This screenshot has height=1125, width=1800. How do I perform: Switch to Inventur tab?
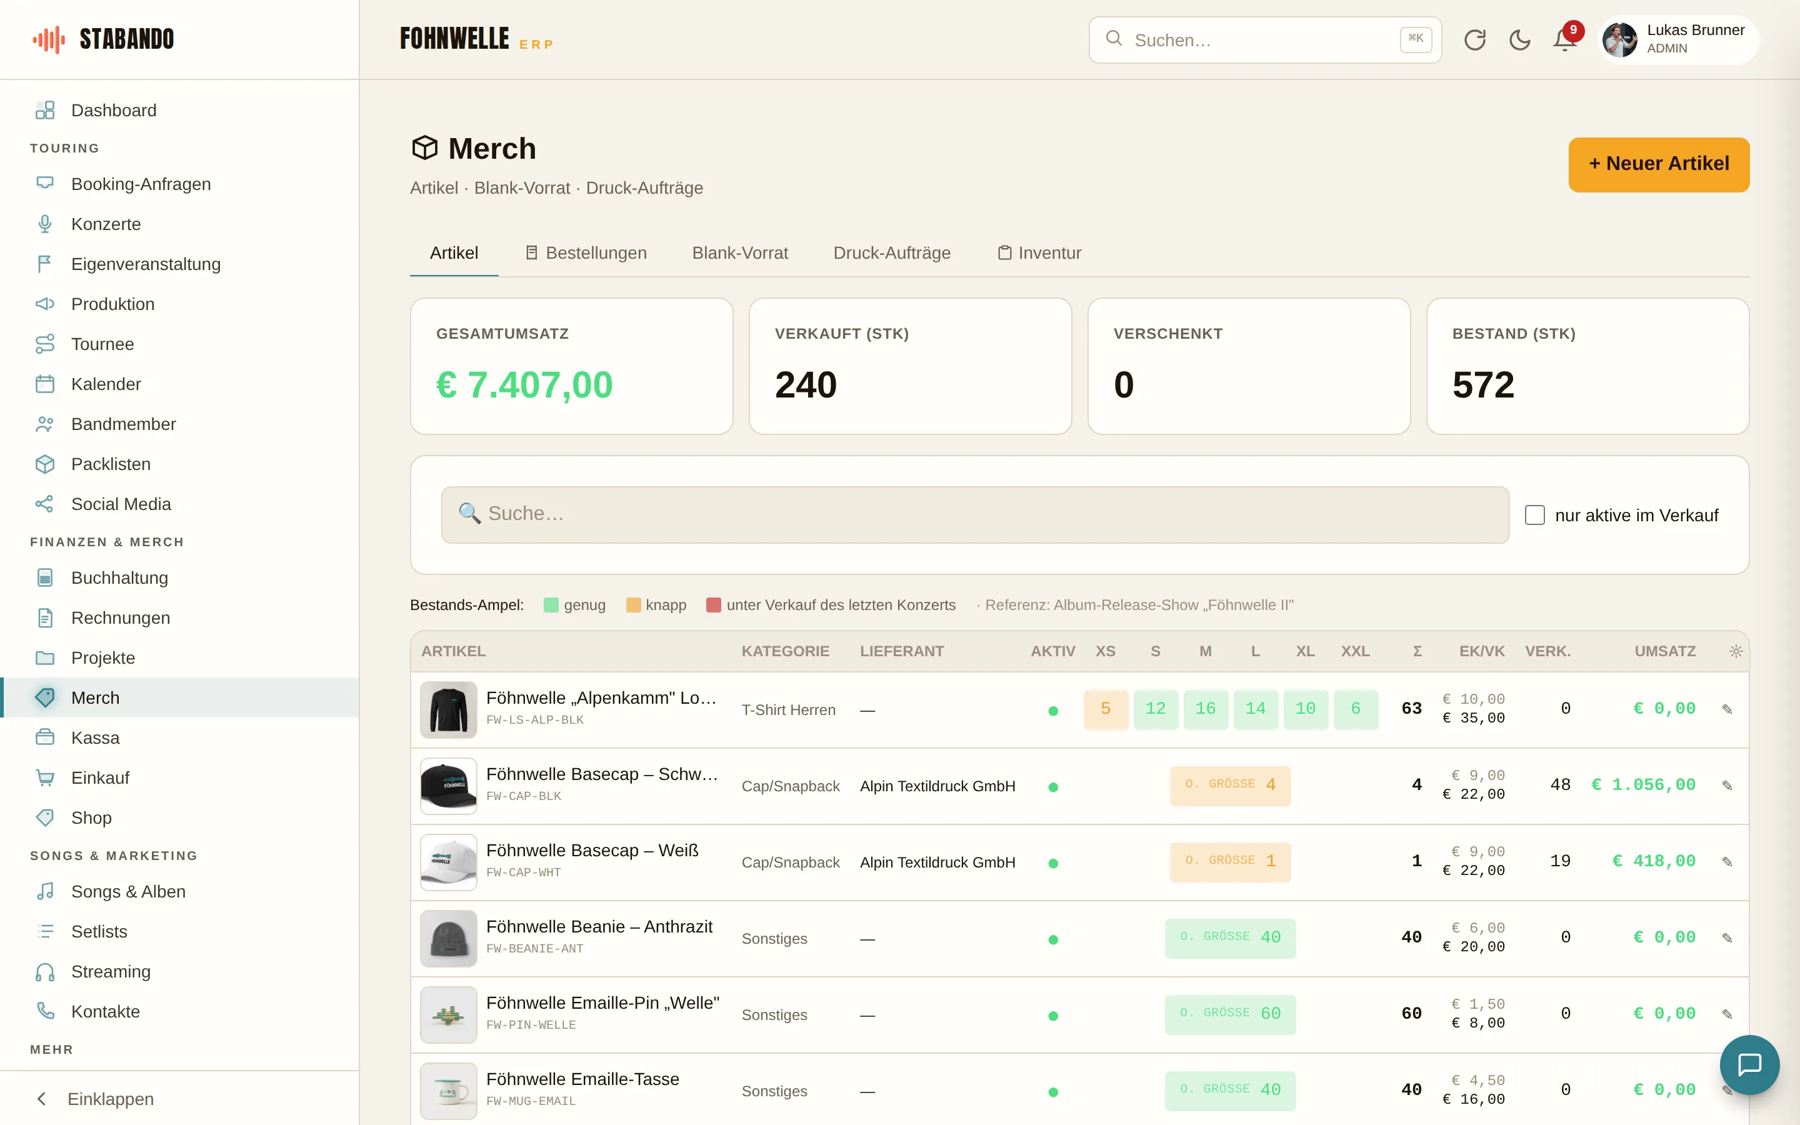pyautogui.click(x=1039, y=253)
